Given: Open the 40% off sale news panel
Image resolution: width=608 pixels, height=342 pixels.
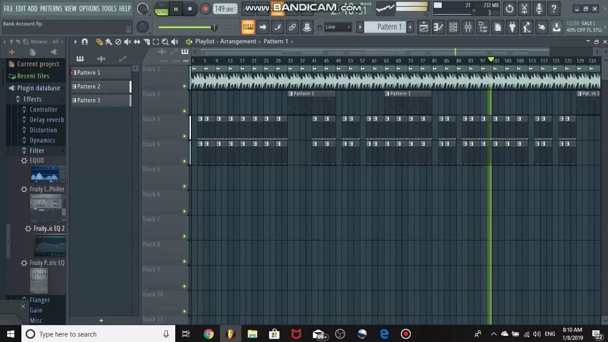Looking at the screenshot, I should pos(584,27).
